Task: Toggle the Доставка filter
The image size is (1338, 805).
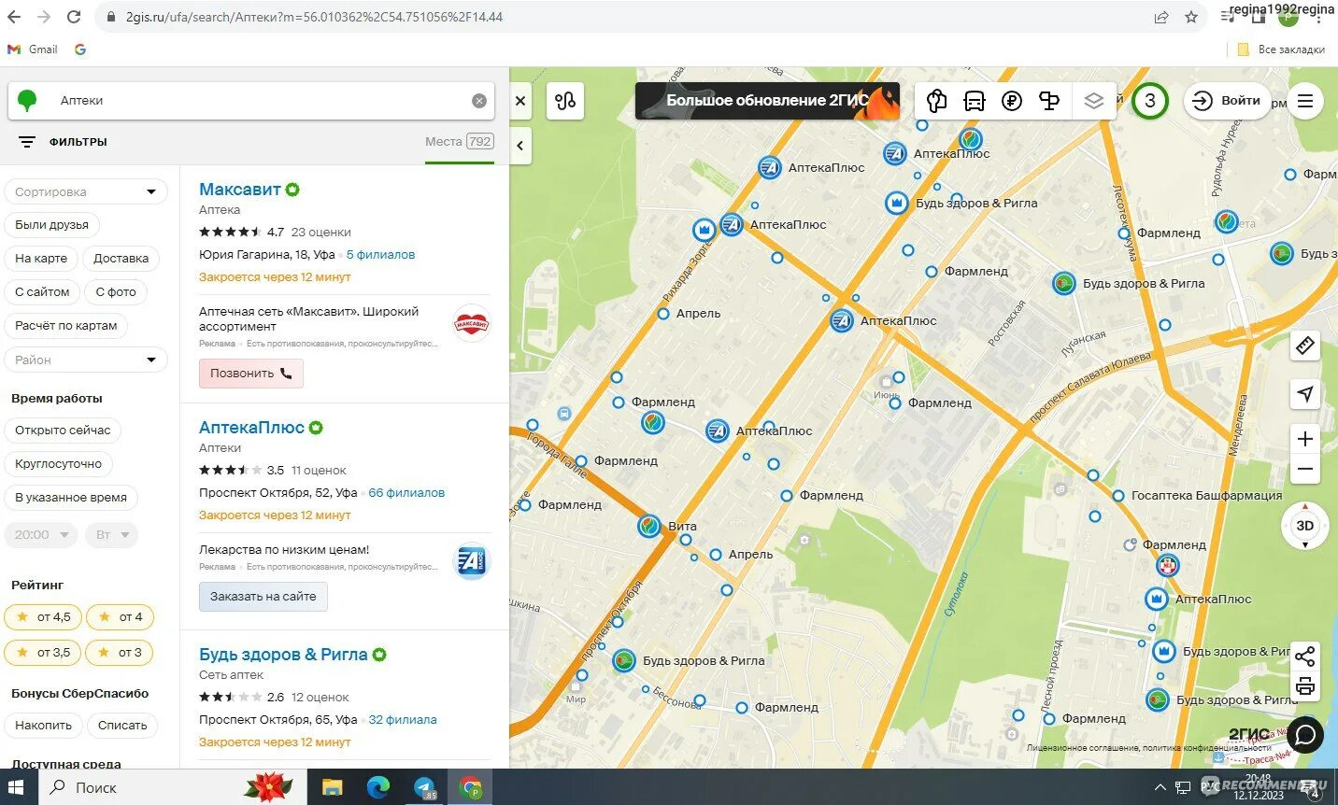Action: tap(121, 259)
